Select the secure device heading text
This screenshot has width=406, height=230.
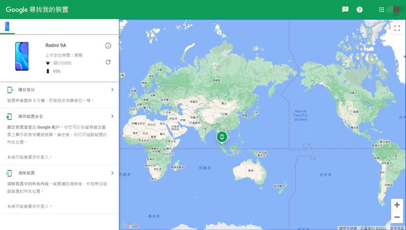point(31,116)
